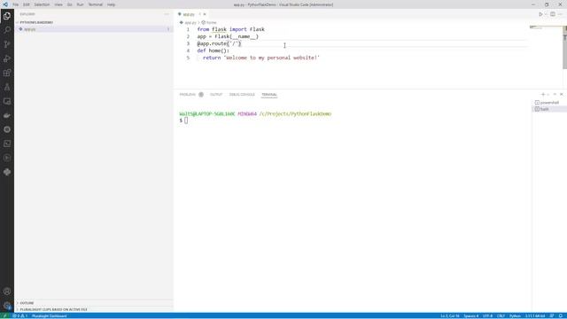
Task: Close the terminal panel
Action: point(561,95)
